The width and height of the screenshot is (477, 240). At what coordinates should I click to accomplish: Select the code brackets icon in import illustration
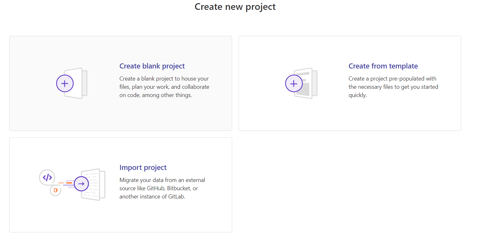47,177
